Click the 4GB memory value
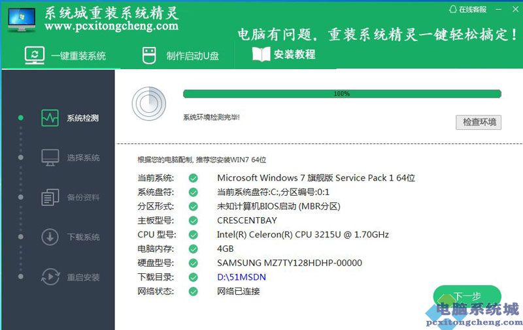The height and width of the screenshot is (330, 523). point(226,249)
